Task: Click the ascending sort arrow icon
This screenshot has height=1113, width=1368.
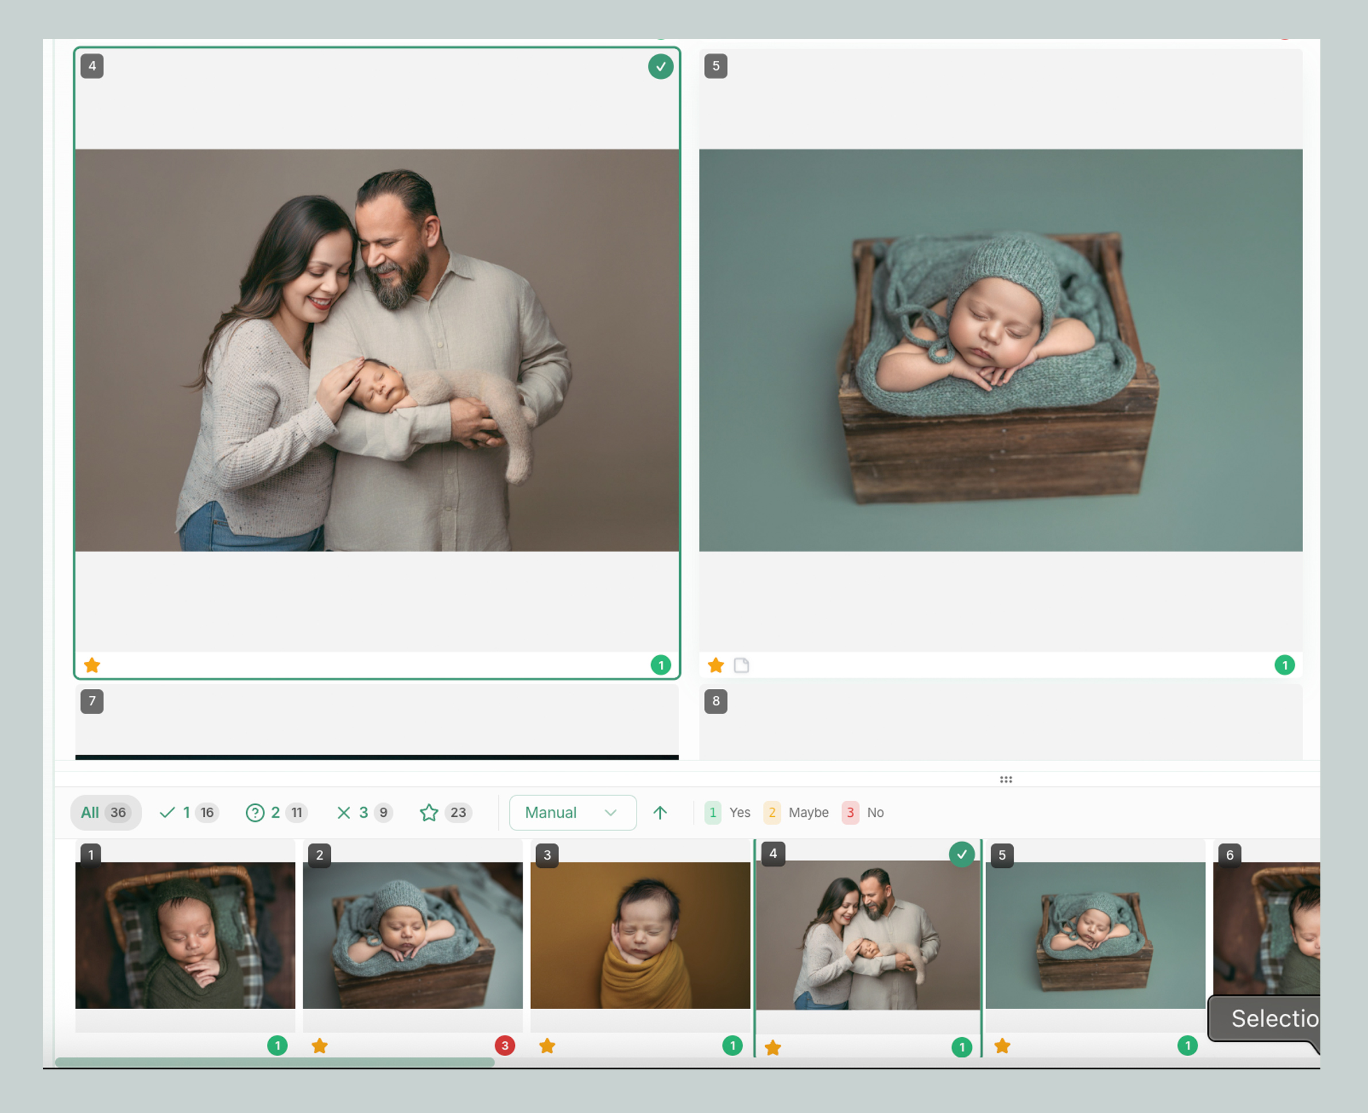Action: [660, 813]
